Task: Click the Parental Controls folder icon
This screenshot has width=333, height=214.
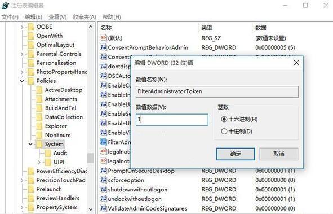Action: [x=31, y=54]
